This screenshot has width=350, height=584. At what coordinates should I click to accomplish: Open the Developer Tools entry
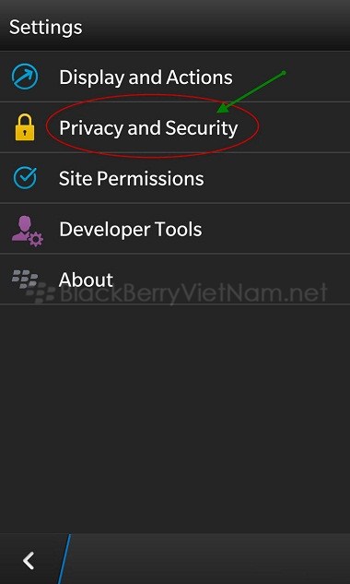tap(175, 229)
